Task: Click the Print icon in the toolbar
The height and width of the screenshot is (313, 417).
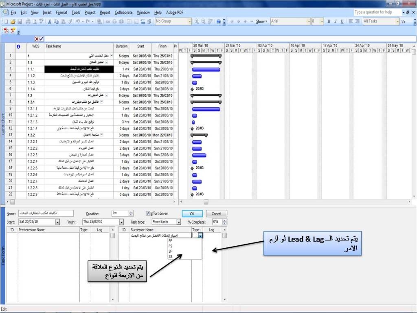Action: click(x=28, y=22)
